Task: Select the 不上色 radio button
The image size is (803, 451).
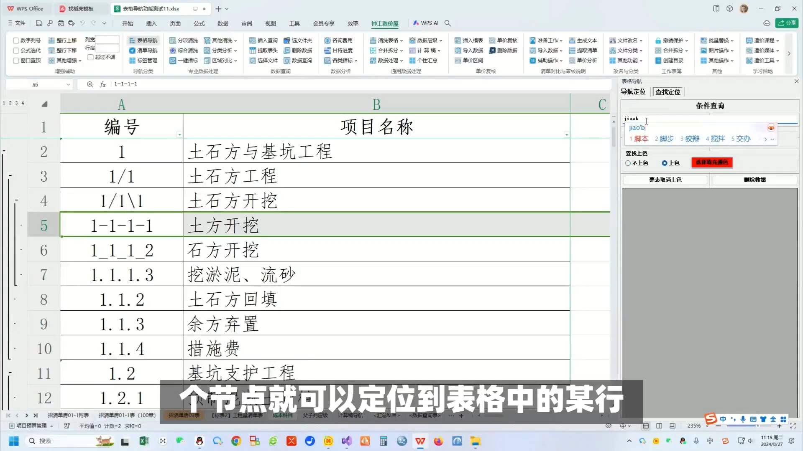Action: click(x=628, y=163)
